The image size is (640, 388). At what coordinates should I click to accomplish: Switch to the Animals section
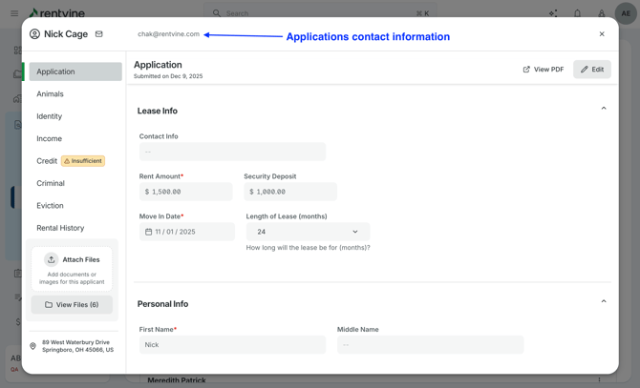click(51, 94)
